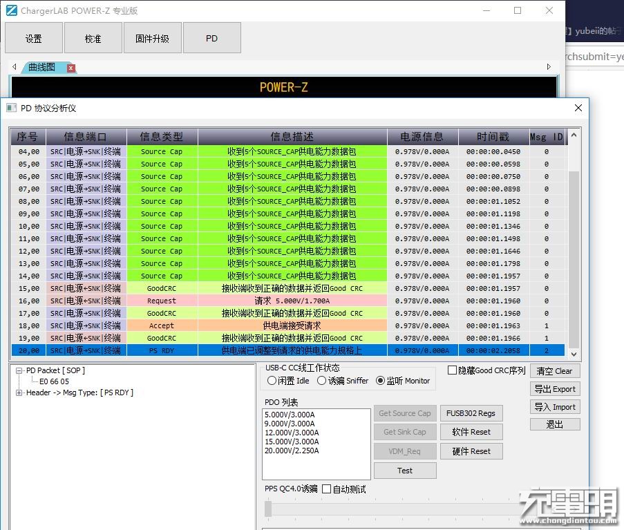624x530 pixels.
Task: Close the ChargerLAB POWER-Z main window
Action: tap(549, 10)
